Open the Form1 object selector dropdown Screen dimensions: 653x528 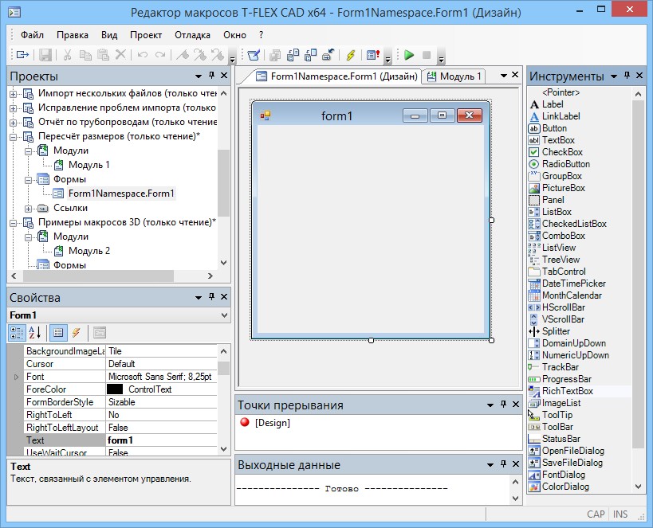[224, 315]
